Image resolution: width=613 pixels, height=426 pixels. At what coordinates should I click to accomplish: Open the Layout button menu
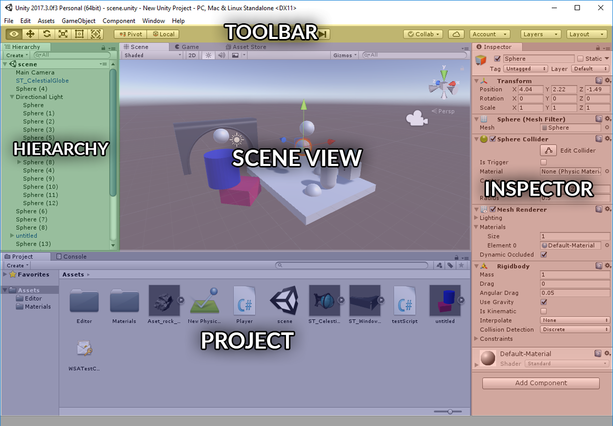click(587, 34)
